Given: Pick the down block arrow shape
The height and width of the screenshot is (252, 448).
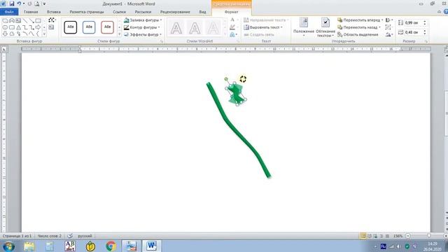Looking at the screenshot, I should 6,34.
